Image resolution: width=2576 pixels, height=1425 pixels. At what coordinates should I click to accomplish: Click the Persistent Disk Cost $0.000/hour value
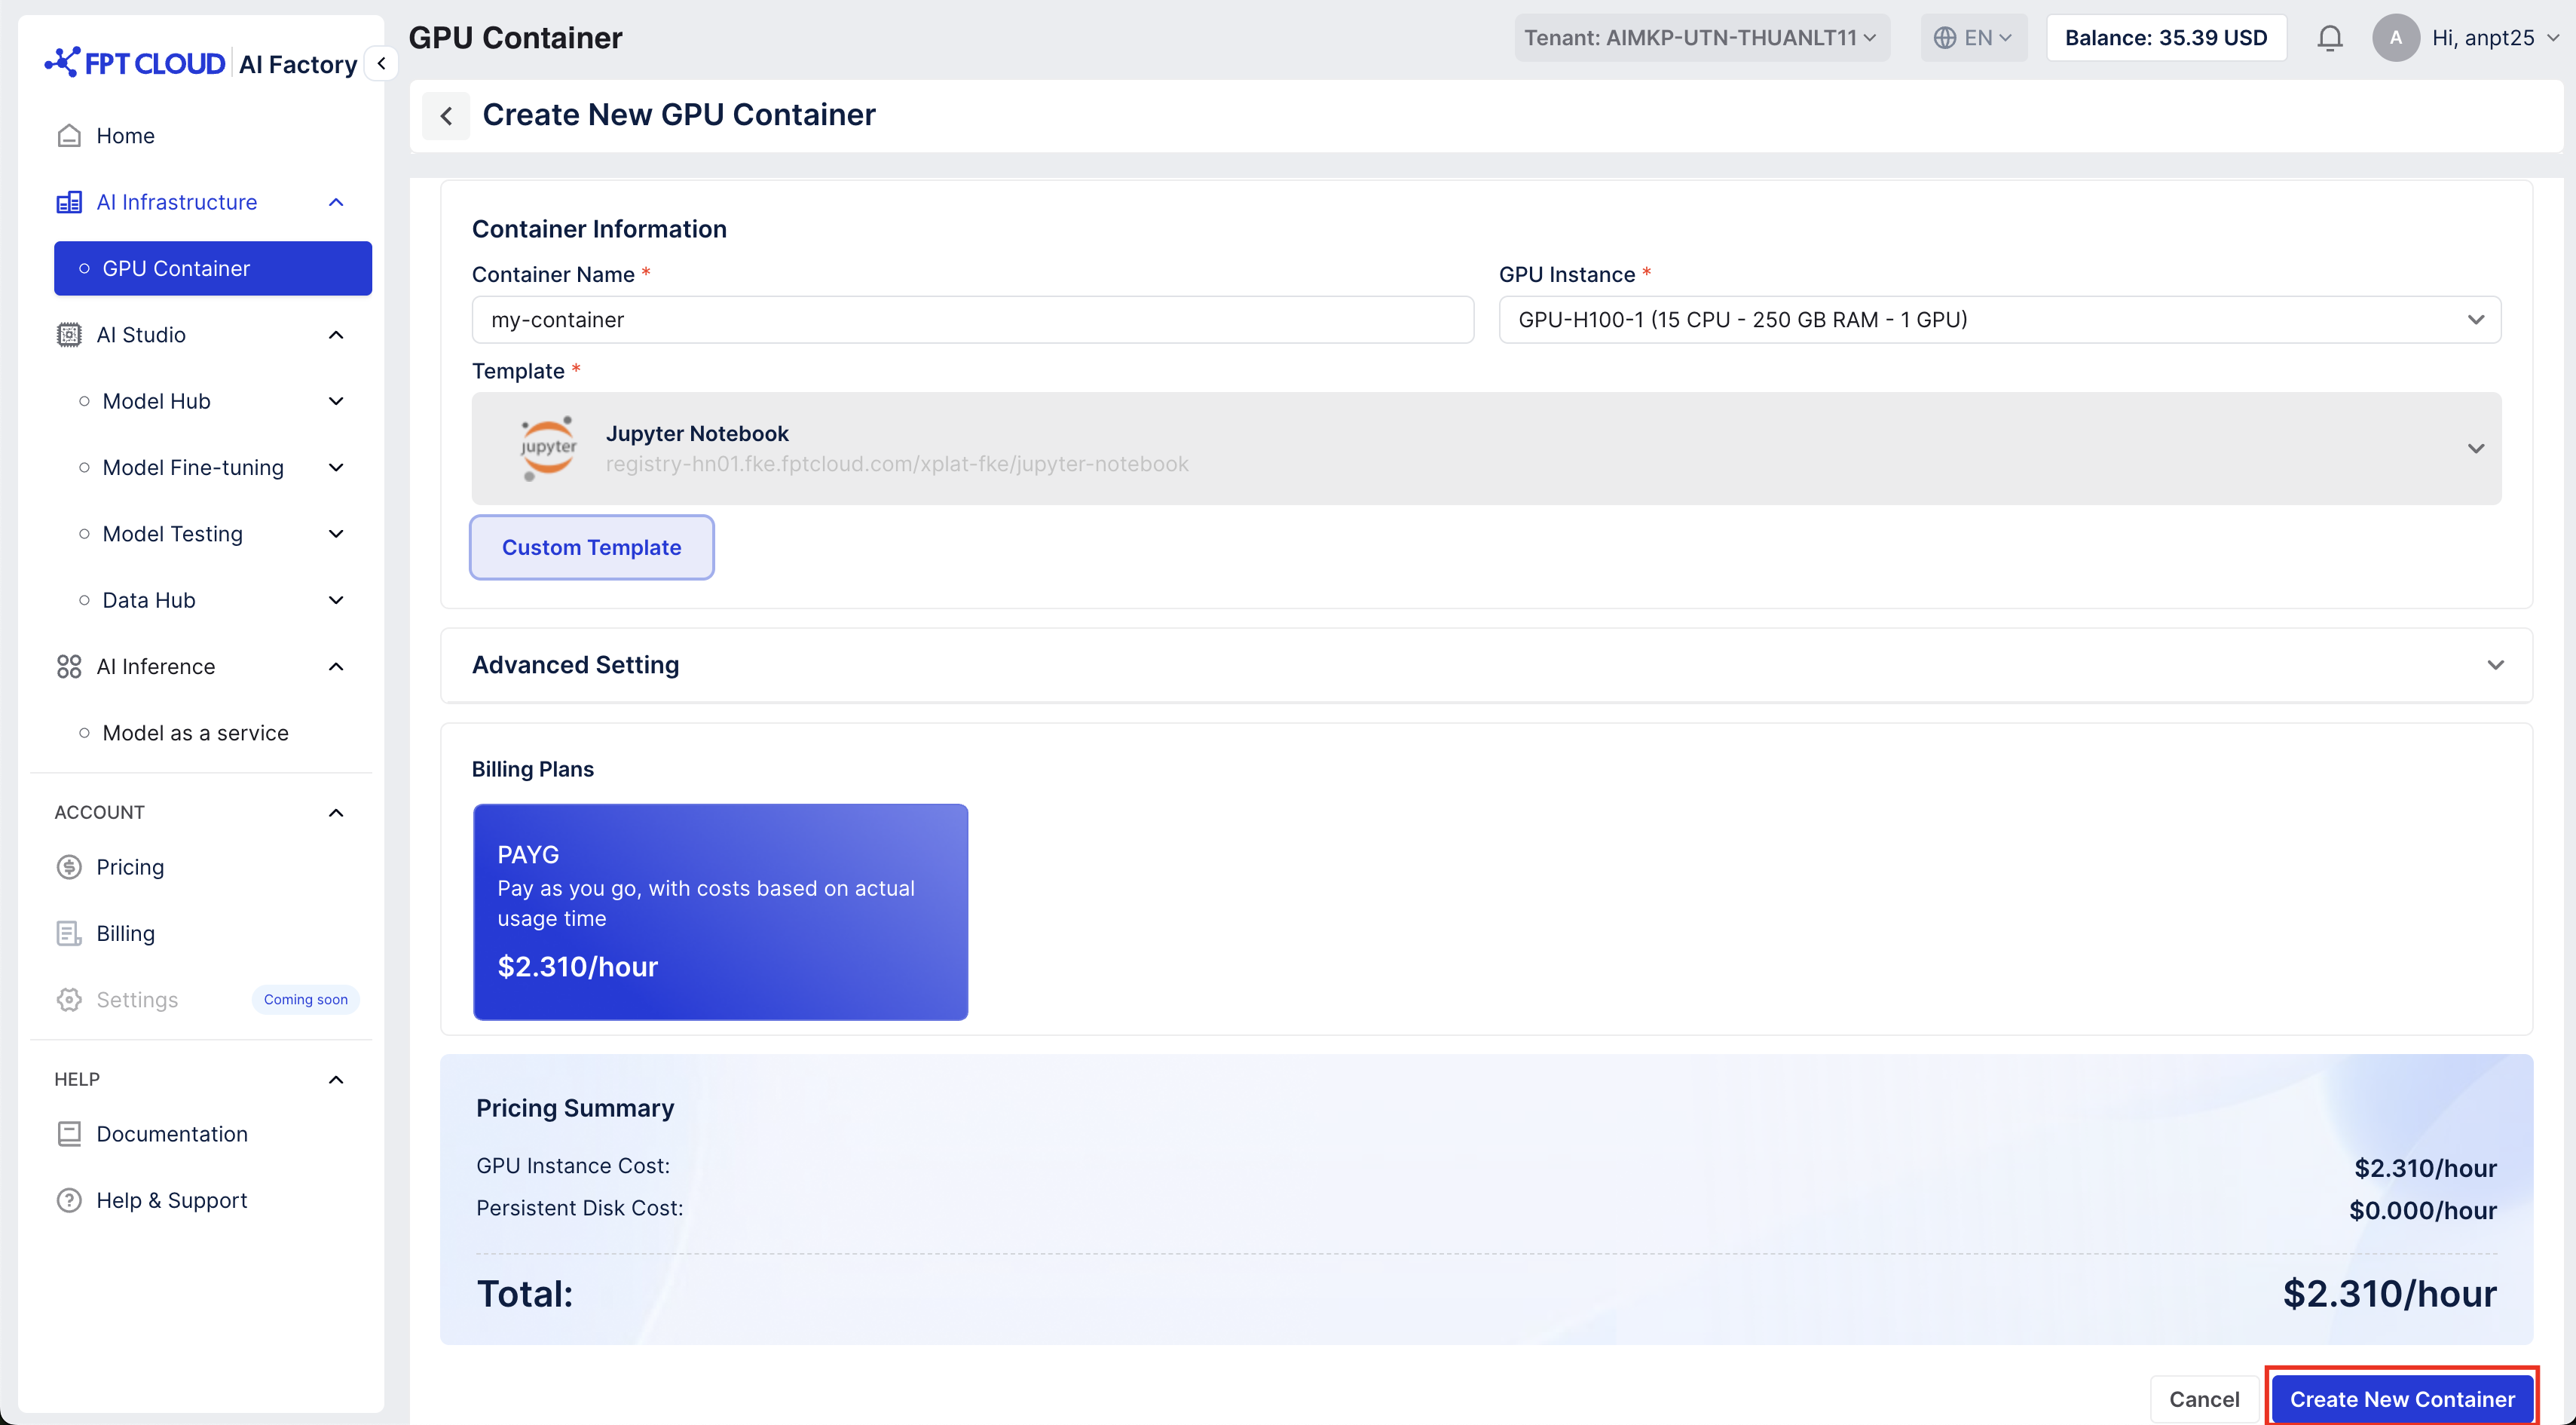click(2423, 1211)
